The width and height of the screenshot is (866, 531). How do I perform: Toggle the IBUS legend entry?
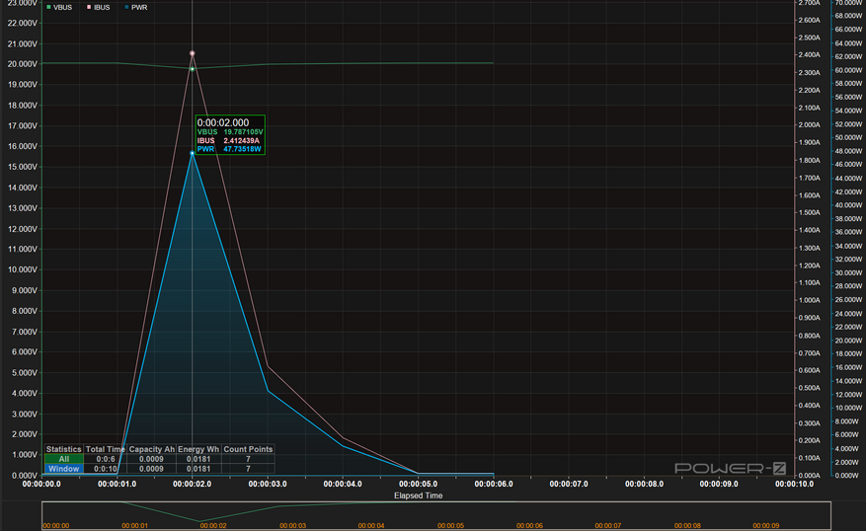(x=99, y=7)
